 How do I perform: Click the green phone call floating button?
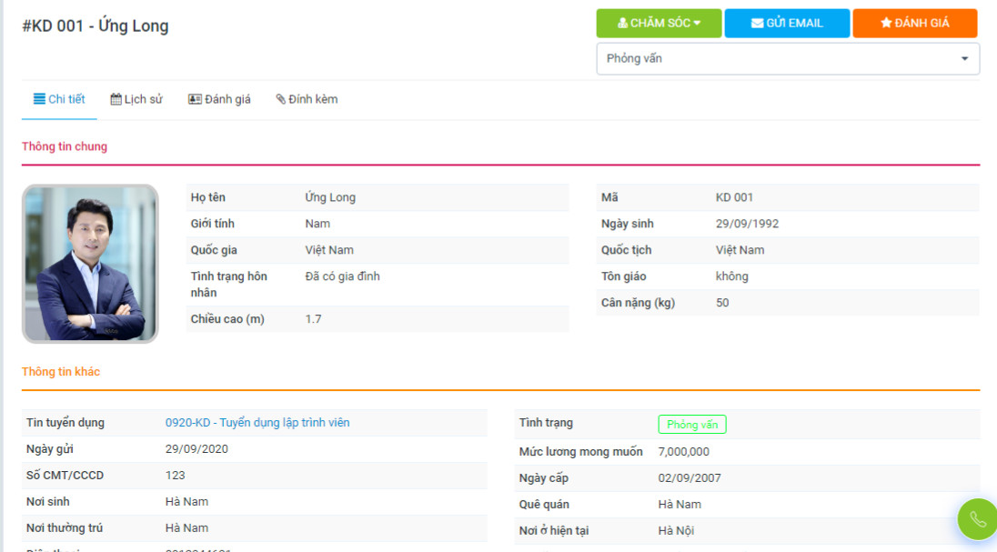[977, 519]
